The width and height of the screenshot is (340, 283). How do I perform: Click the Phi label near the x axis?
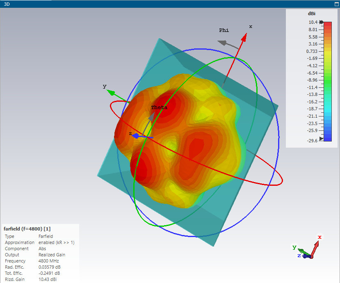[x=224, y=30]
